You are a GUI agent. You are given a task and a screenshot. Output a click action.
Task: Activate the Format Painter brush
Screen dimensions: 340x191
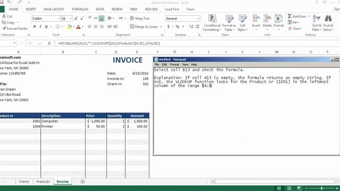pyautogui.click(x=4, y=28)
